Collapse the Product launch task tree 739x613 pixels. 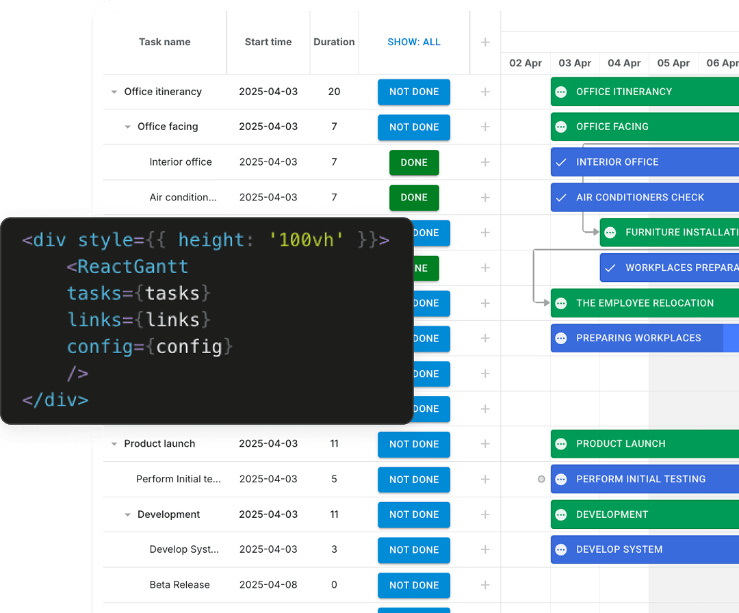pos(114,444)
